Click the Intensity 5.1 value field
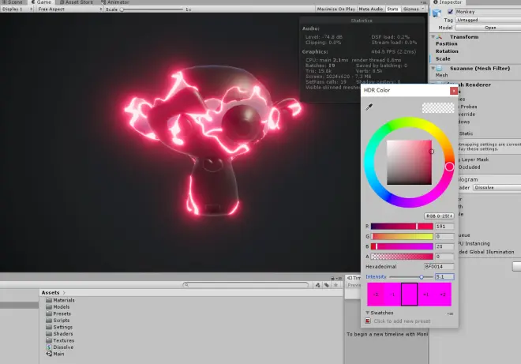 point(444,277)
